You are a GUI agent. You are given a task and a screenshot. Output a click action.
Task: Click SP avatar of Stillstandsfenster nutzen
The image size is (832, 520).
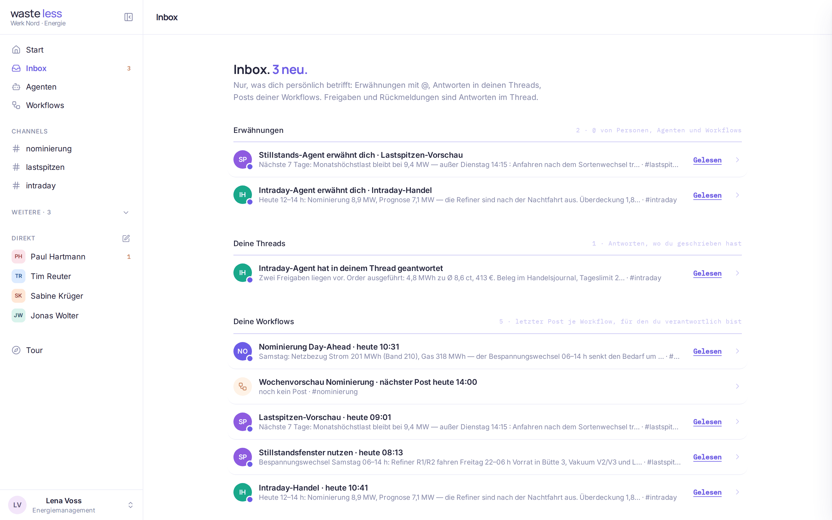tap(243, 457)
